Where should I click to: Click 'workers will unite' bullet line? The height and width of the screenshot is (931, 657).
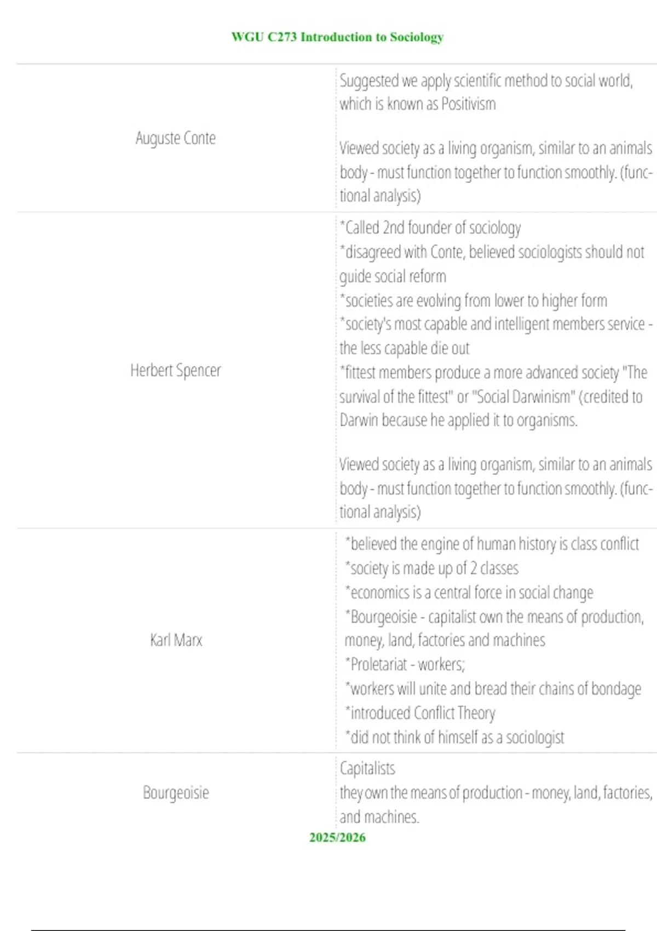click(493, 689)
